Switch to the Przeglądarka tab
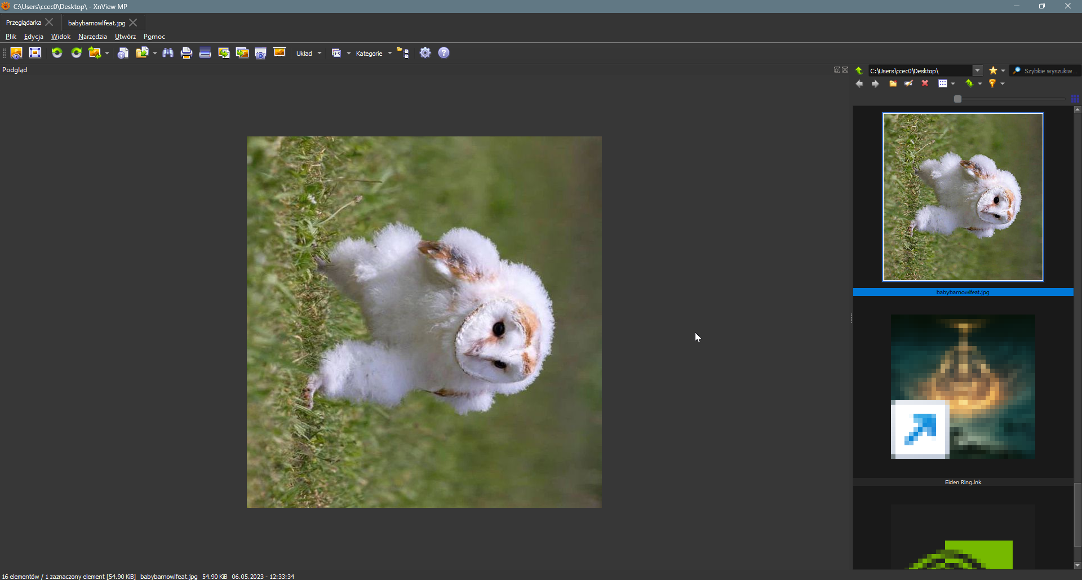Image resolution: width=1082 pixels, height=580 pixels. pos(24,23)
